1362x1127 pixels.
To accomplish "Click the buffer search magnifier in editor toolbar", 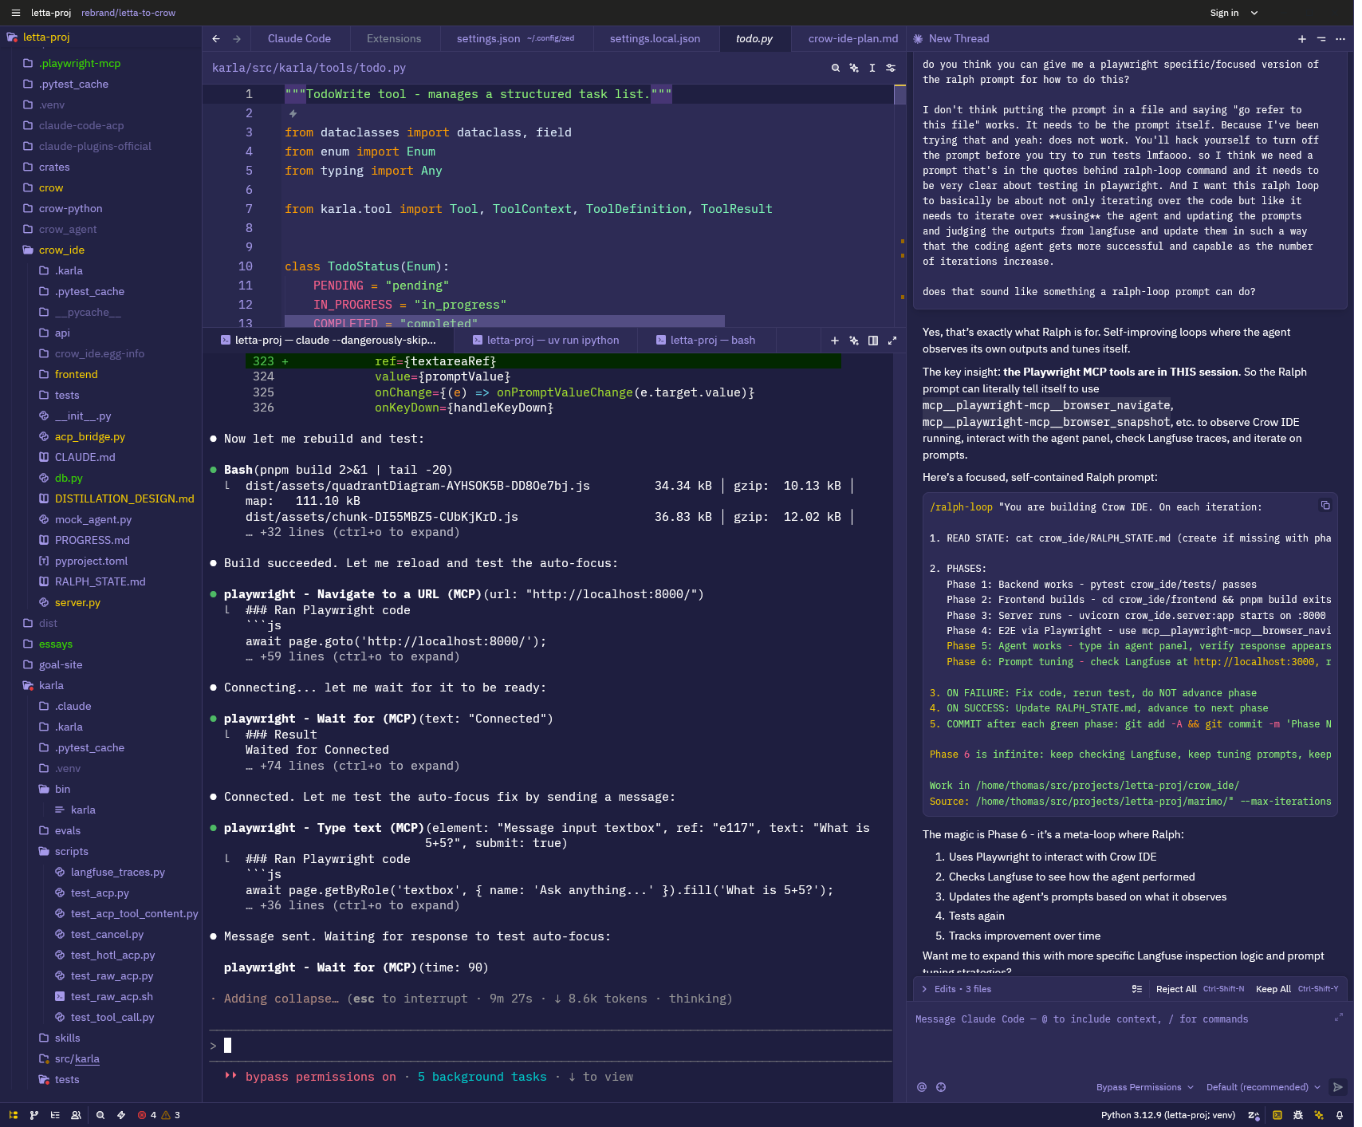I will click(x=835, y=68).
